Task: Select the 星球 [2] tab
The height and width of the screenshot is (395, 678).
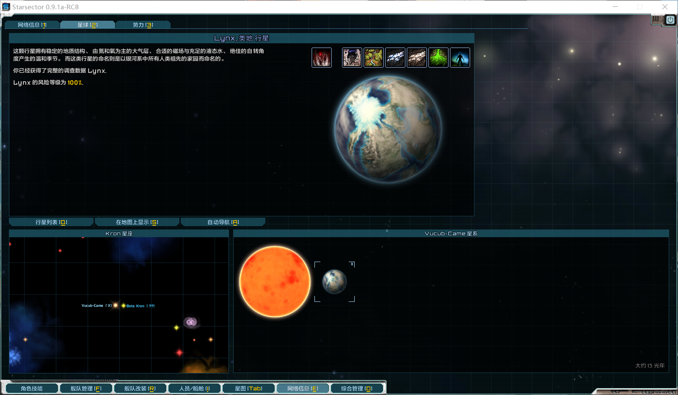Action: coord(87,25)
